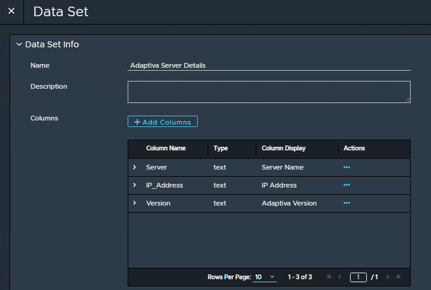Image resolution: width=431 pixels, height=290 pixels.
Task: Click into the Description text box
Action: pyautogui.click(x=269, y=92)
